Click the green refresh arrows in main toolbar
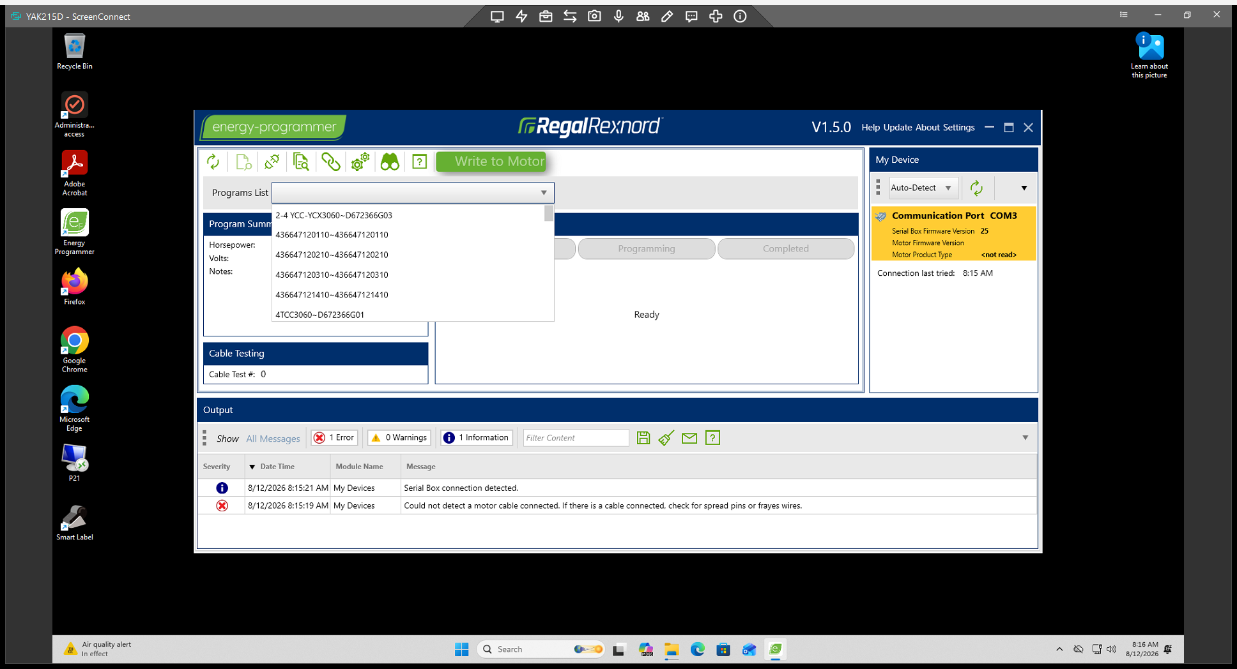 (x=213, y=162)
